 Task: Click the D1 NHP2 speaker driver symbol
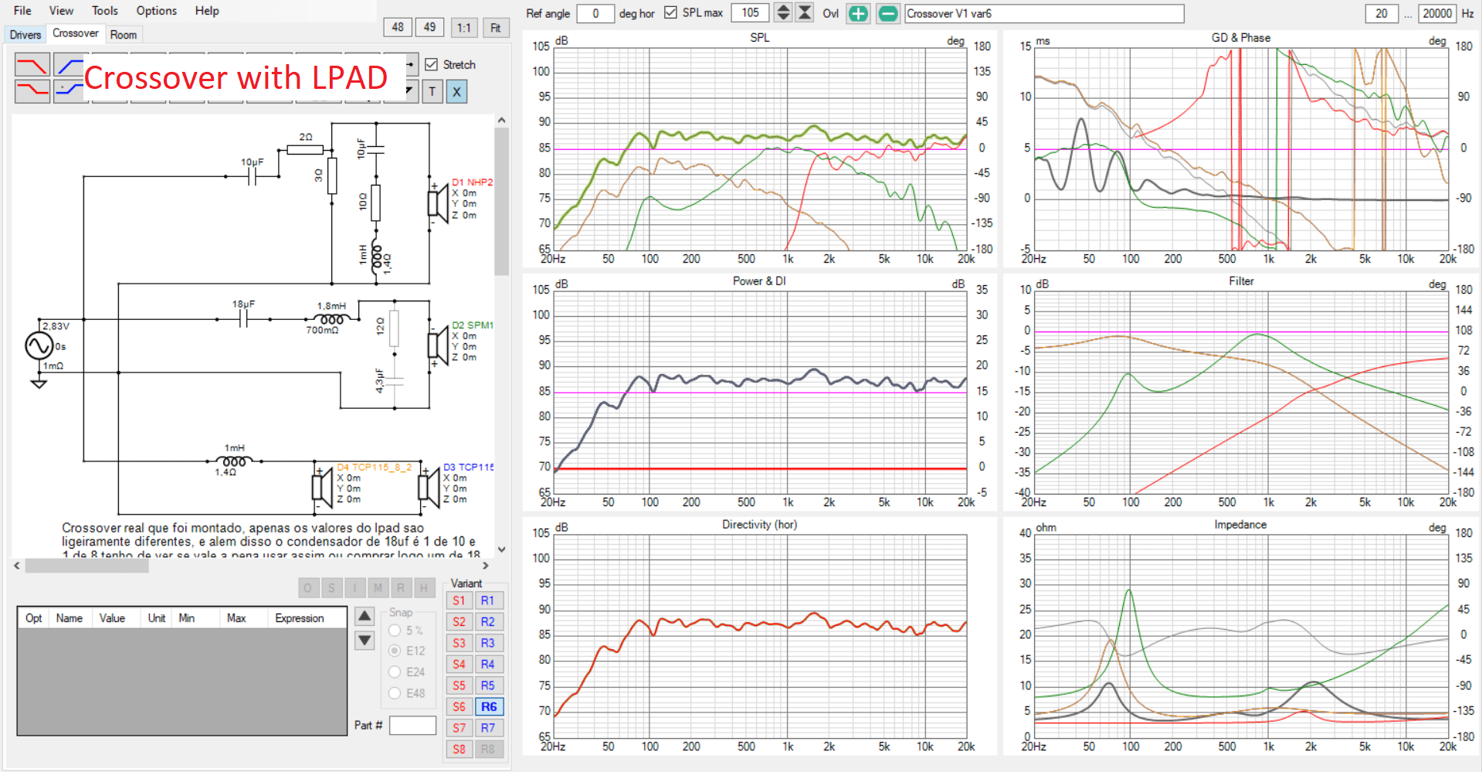pyautogui.click(x=438, y=202)
